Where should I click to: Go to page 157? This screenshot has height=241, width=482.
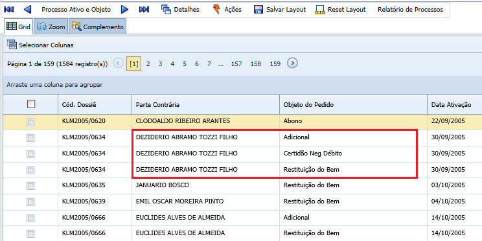[x=236, y=64]
